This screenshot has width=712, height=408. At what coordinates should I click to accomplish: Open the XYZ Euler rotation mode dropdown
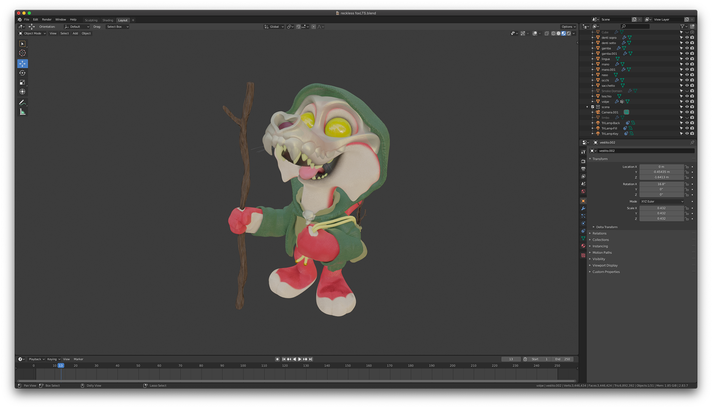(662, 202)
